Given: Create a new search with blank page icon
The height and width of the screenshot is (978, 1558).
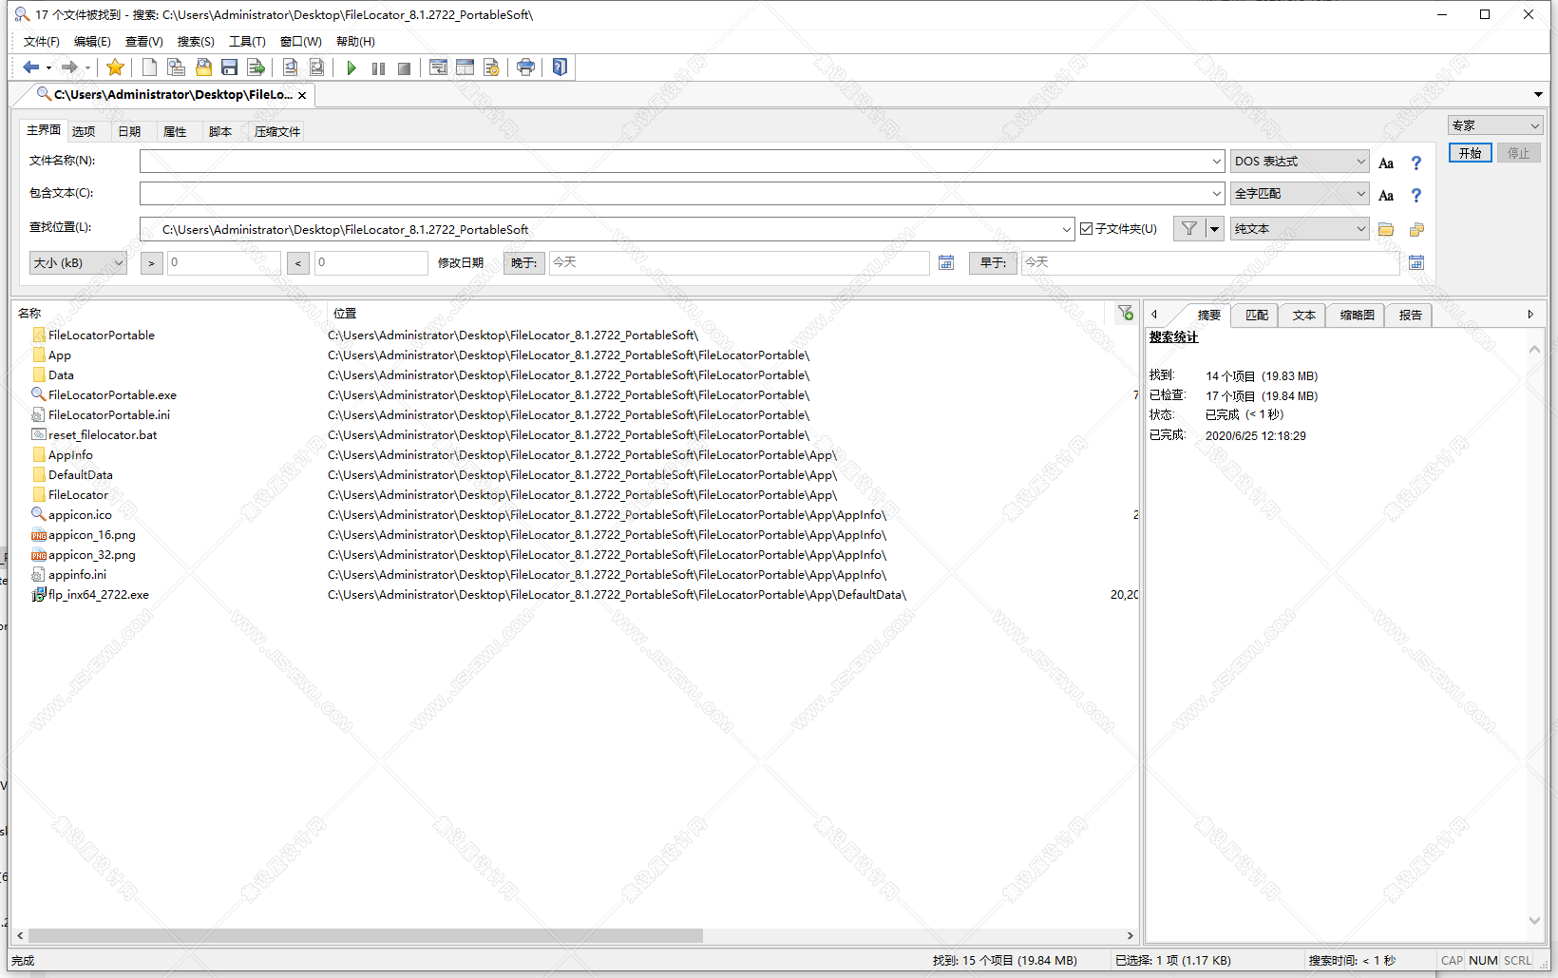Looking at the screenshot, I should pos(149,67).
